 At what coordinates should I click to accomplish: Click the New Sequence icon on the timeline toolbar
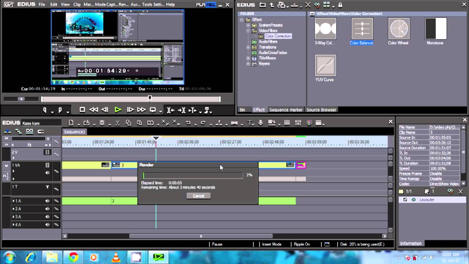point(71,123)
